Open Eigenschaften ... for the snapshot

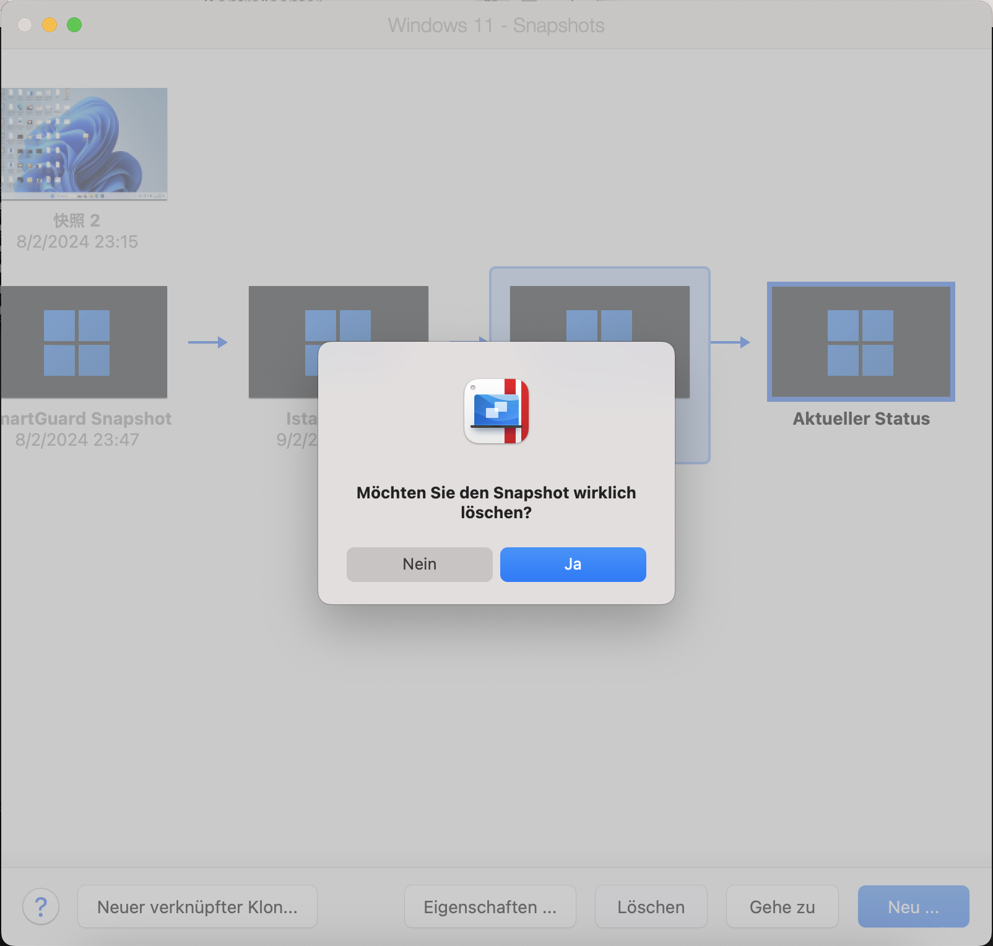coord(490,906)
